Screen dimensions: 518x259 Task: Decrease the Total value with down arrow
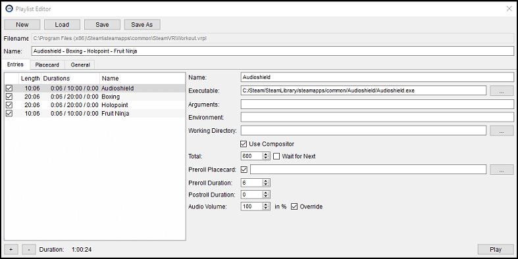[266, 158]
